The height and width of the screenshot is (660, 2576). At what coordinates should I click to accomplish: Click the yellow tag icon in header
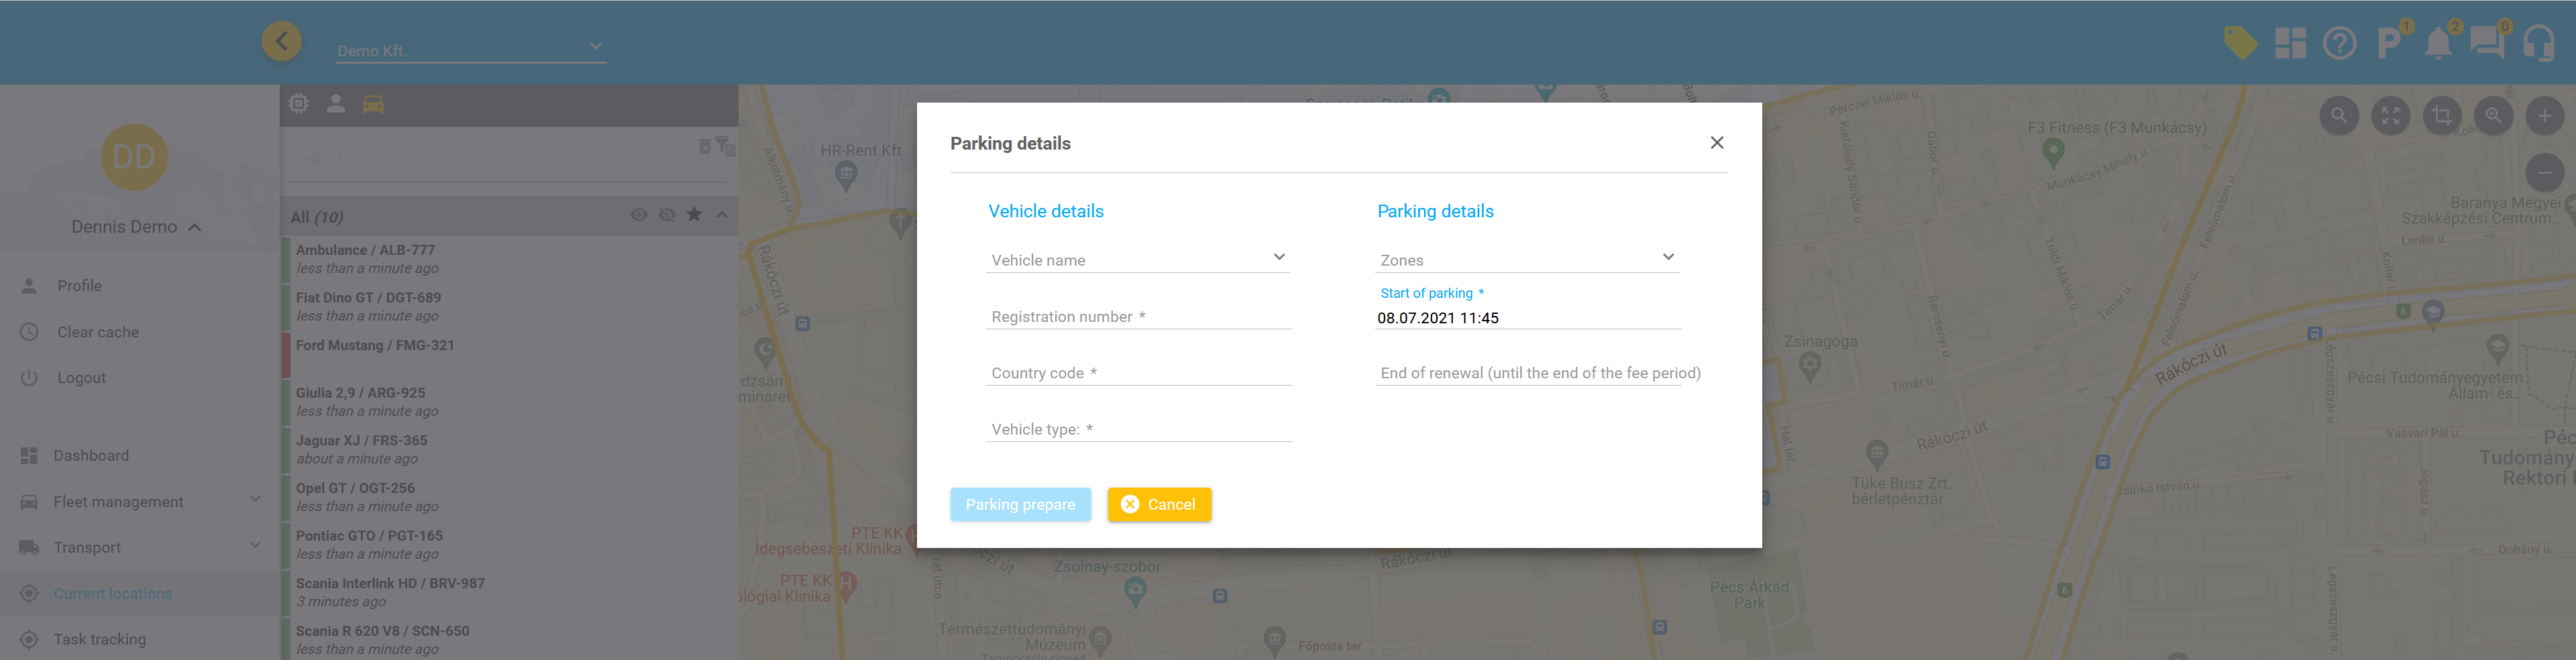(2239, 43)
